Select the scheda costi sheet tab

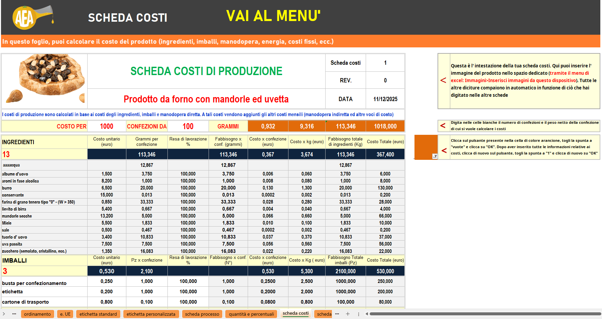coord(295,313)
